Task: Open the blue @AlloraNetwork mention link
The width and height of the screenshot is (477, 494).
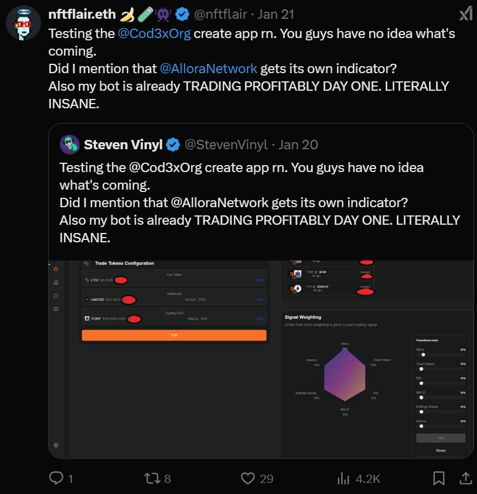Action: (208, 68)
